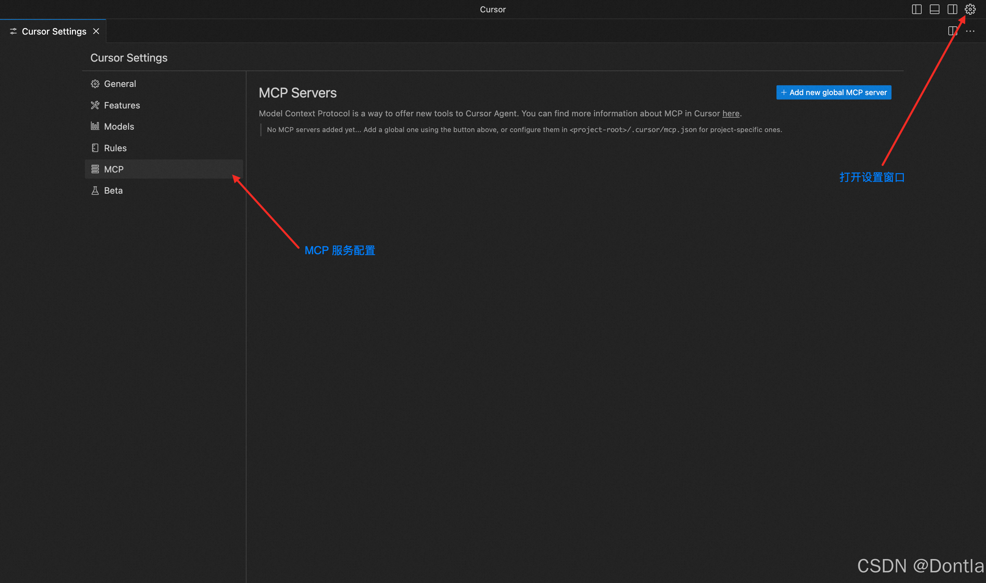
Task: Click the Models chart icon
Action: [95, 126]
